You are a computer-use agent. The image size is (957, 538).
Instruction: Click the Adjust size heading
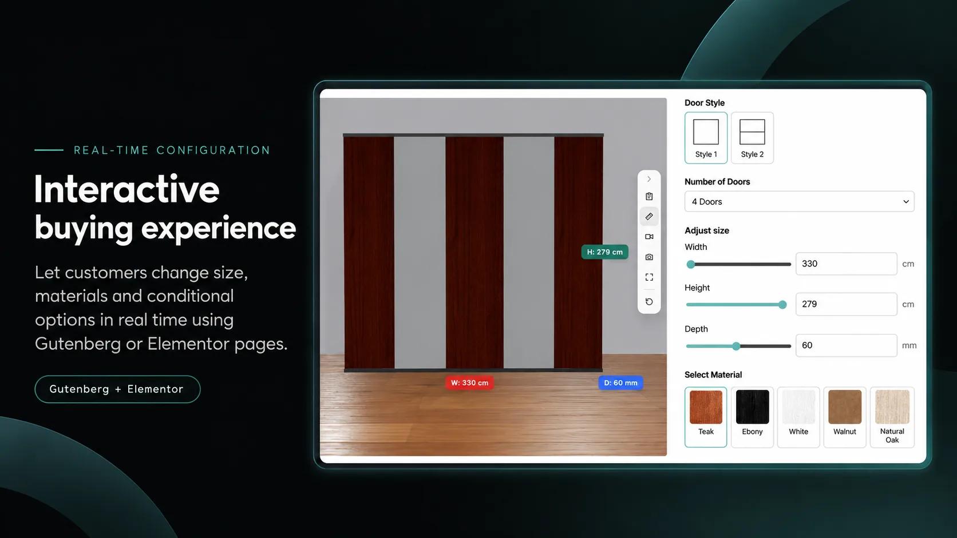pos(706,230)
